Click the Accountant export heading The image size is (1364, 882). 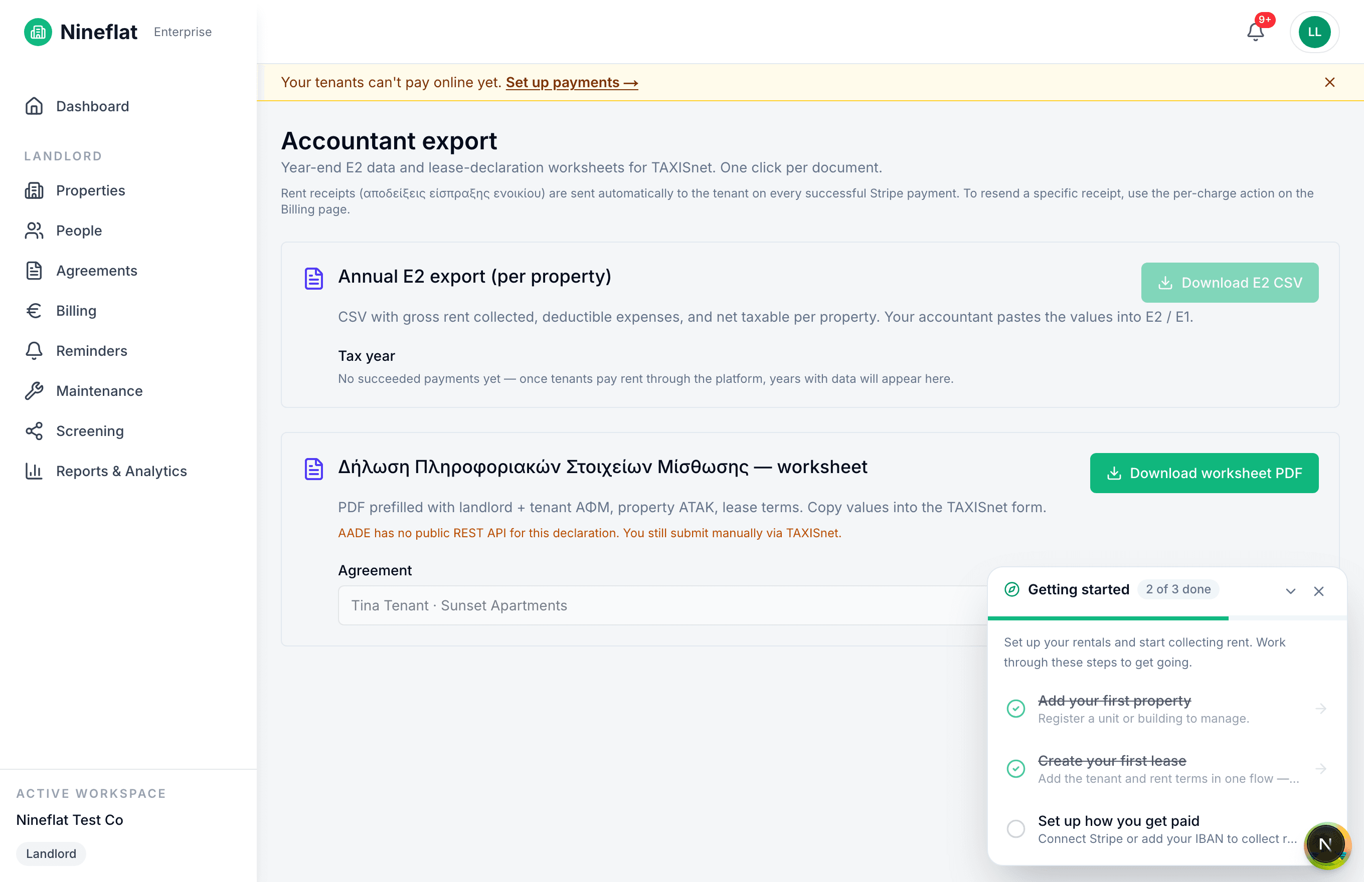click(x=389, y=141)
